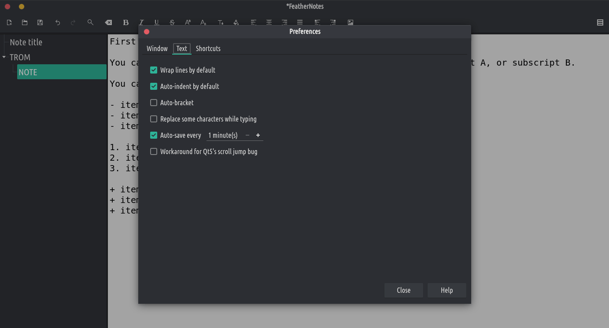Click the Close button in Preferences
The width and height of the screenshot is (609, 328).
pyautogui.click(x=403, y=290)
